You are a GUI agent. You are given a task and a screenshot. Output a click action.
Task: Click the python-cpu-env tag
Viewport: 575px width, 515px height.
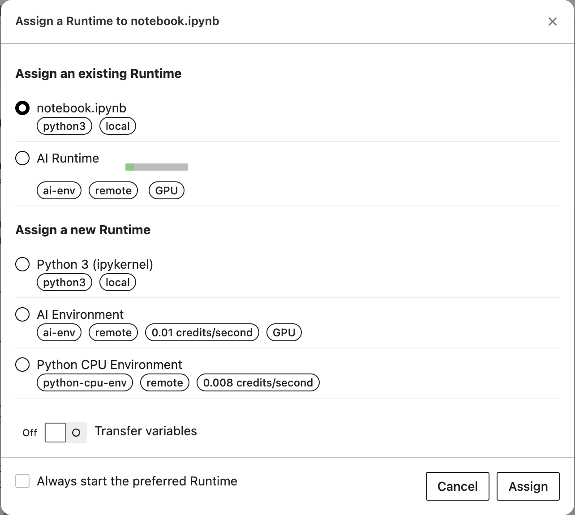[x=85, y=383]
